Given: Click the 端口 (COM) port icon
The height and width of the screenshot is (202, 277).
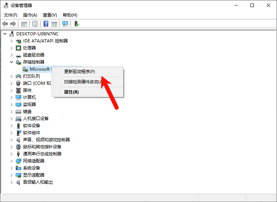Looking at the screenshot, I should click(x=18, y=83).
